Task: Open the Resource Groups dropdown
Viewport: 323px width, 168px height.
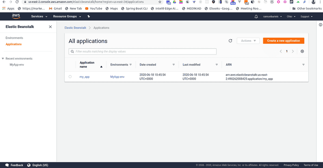Action: tap(67, 17)
